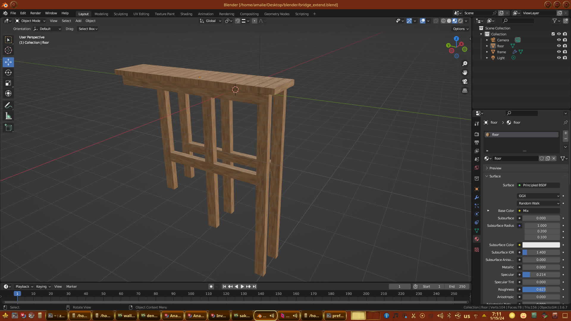
Task: Open the Object Mode dropdown
Action: [x=30, y=21]
